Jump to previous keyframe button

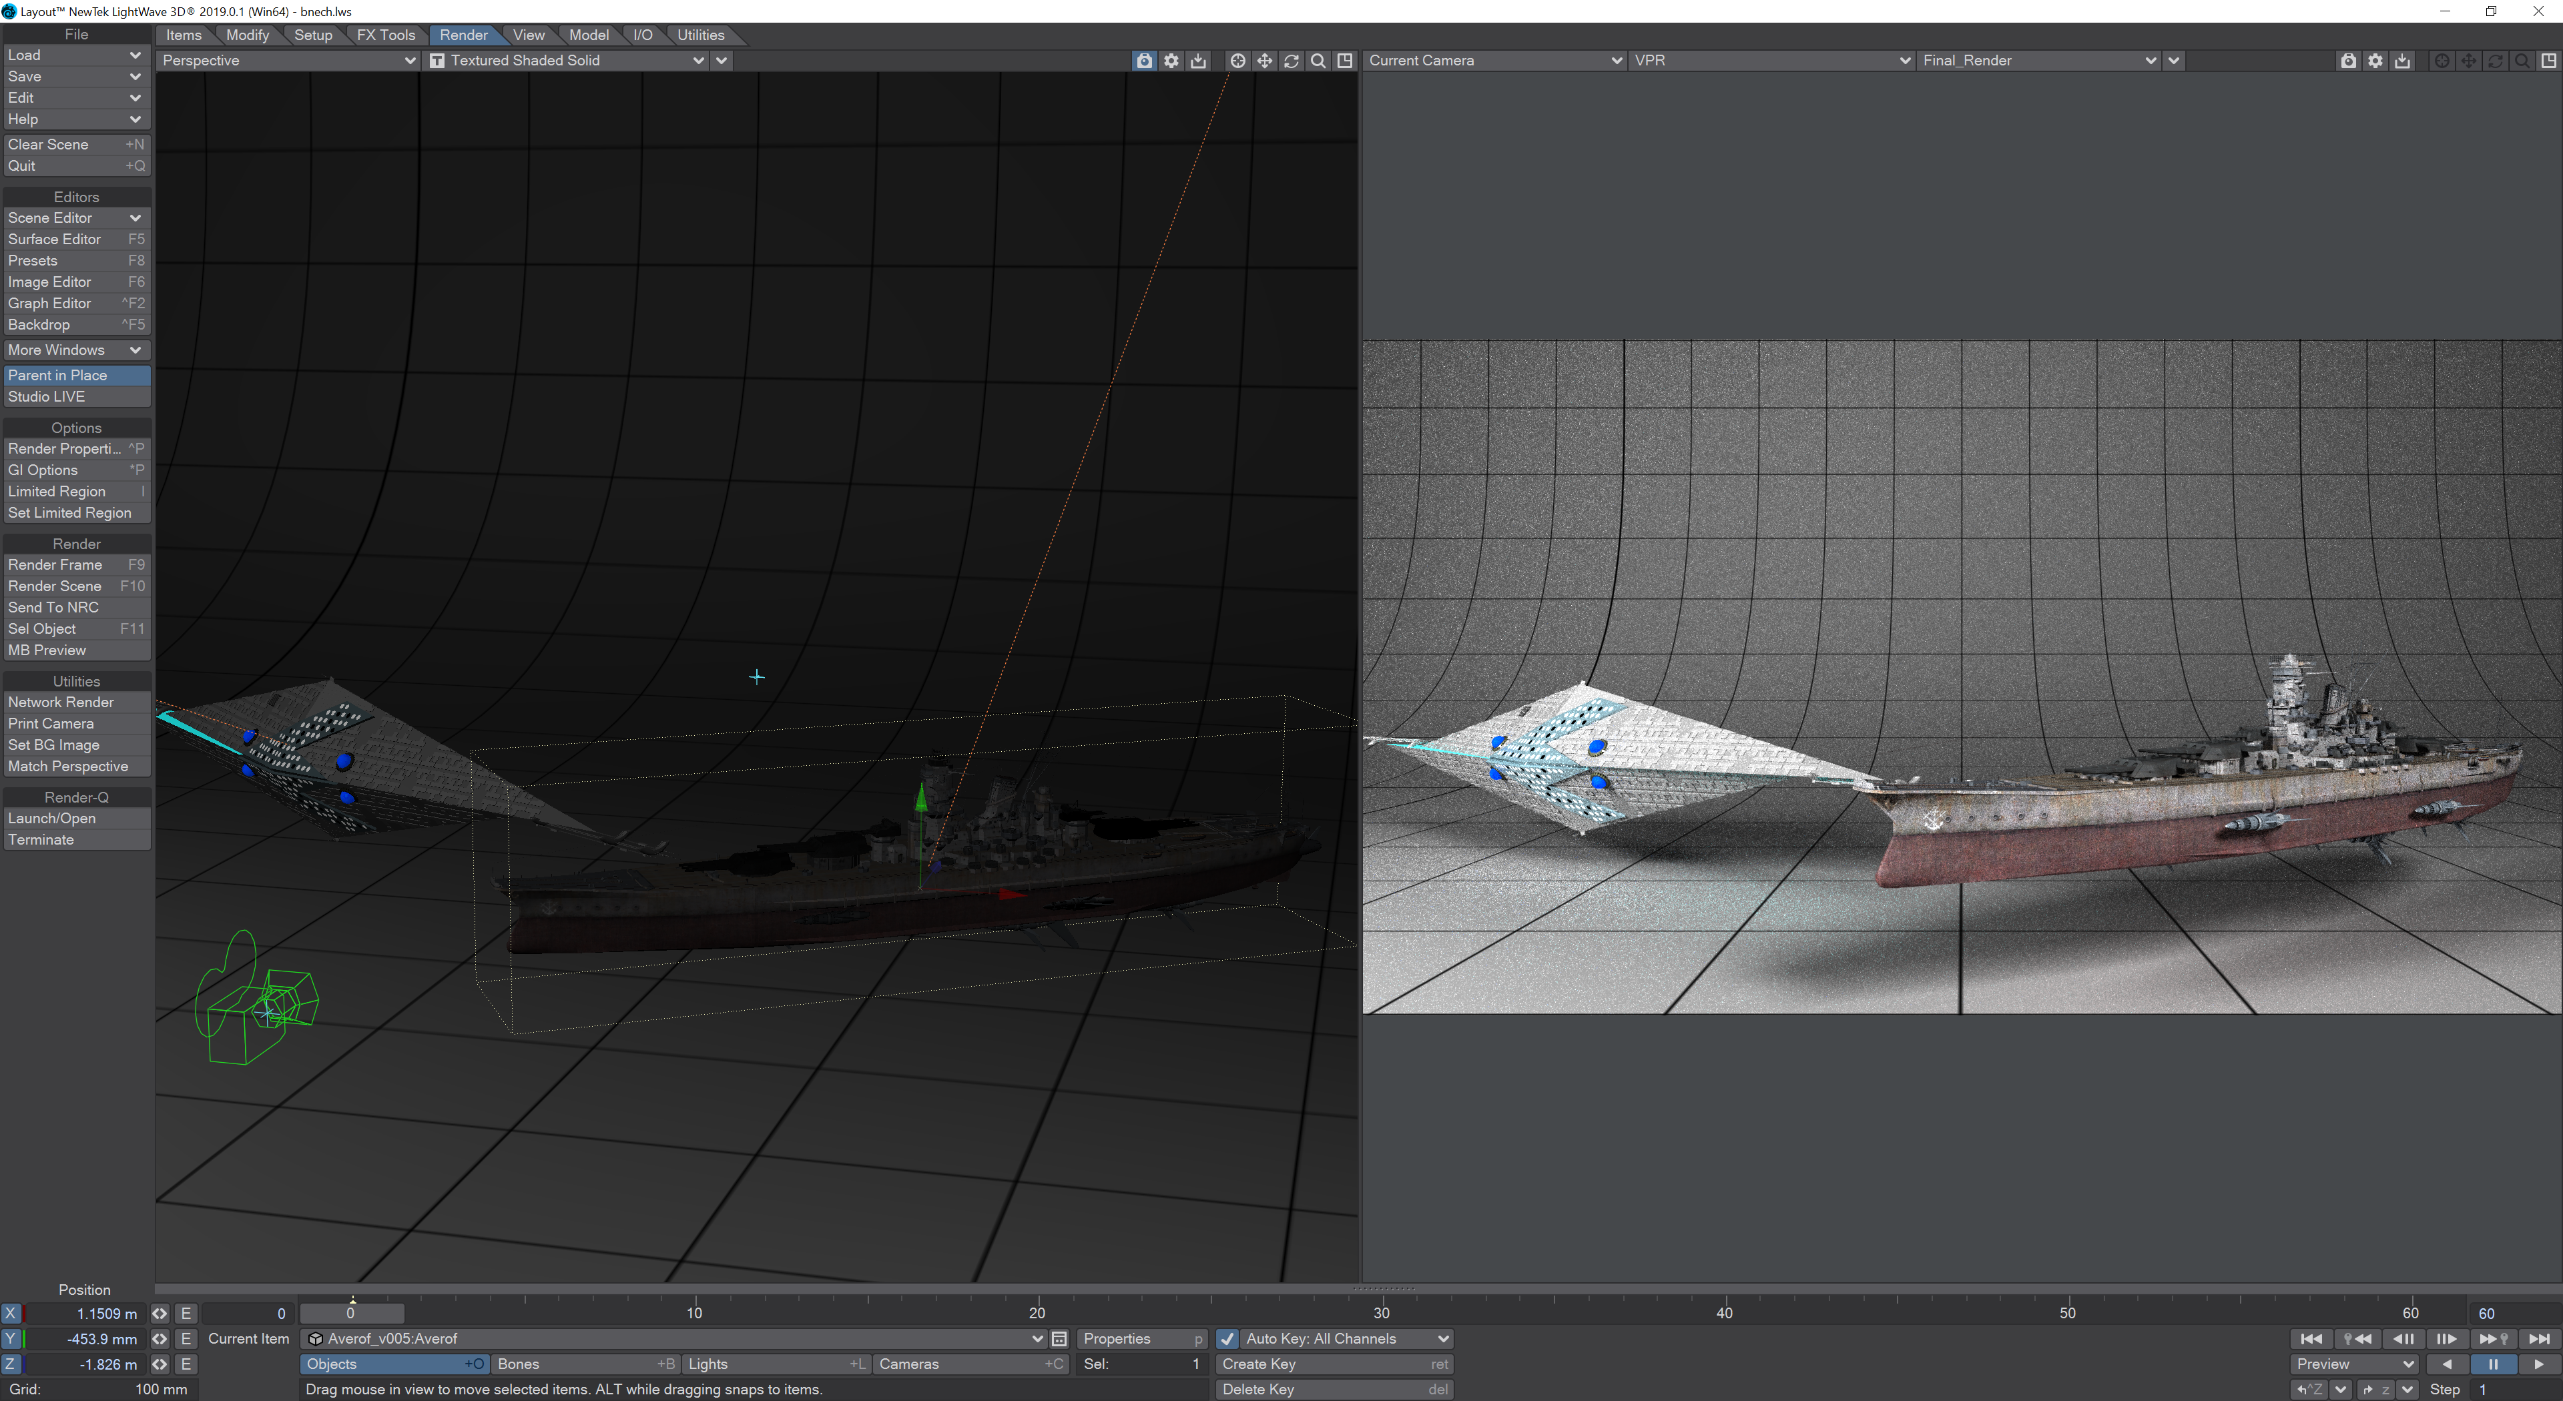[x=2357, y=1338]
